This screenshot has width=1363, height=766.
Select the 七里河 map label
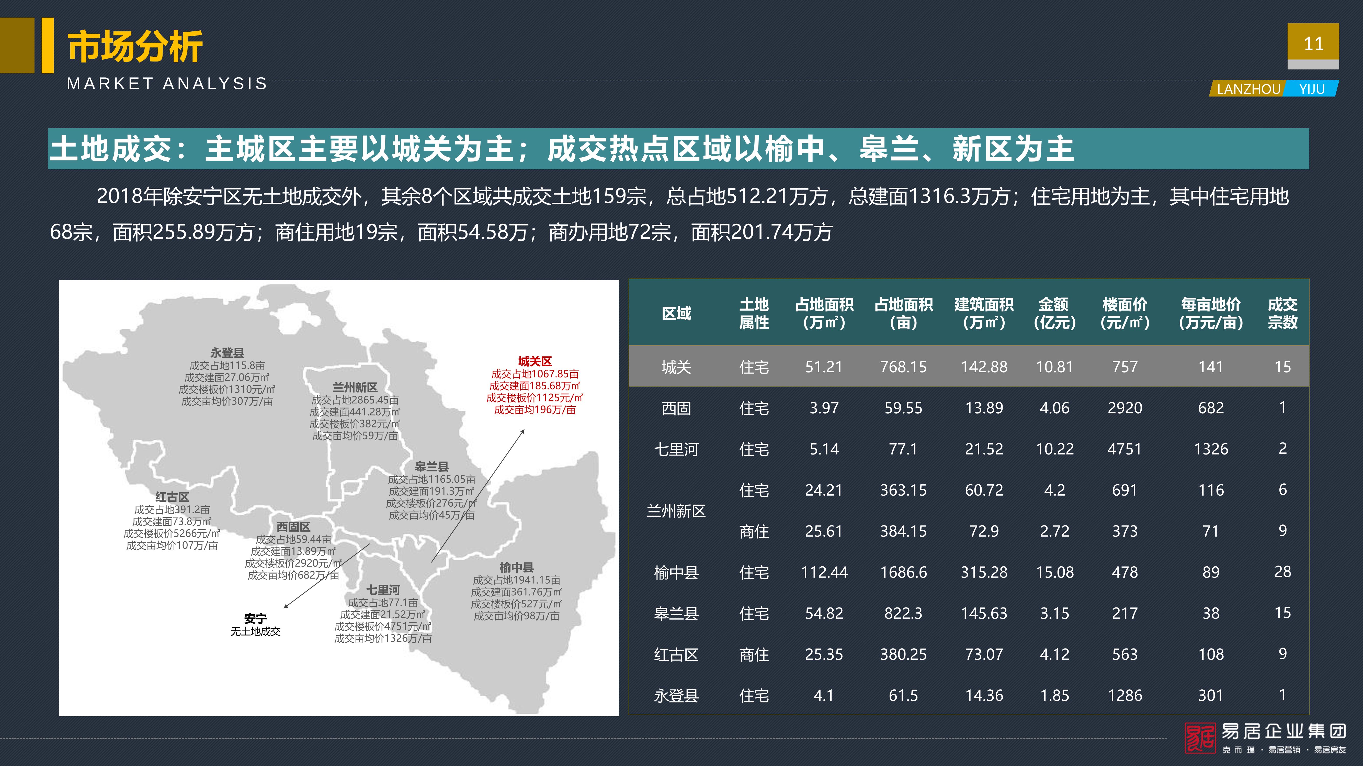(x=383, y=590)
